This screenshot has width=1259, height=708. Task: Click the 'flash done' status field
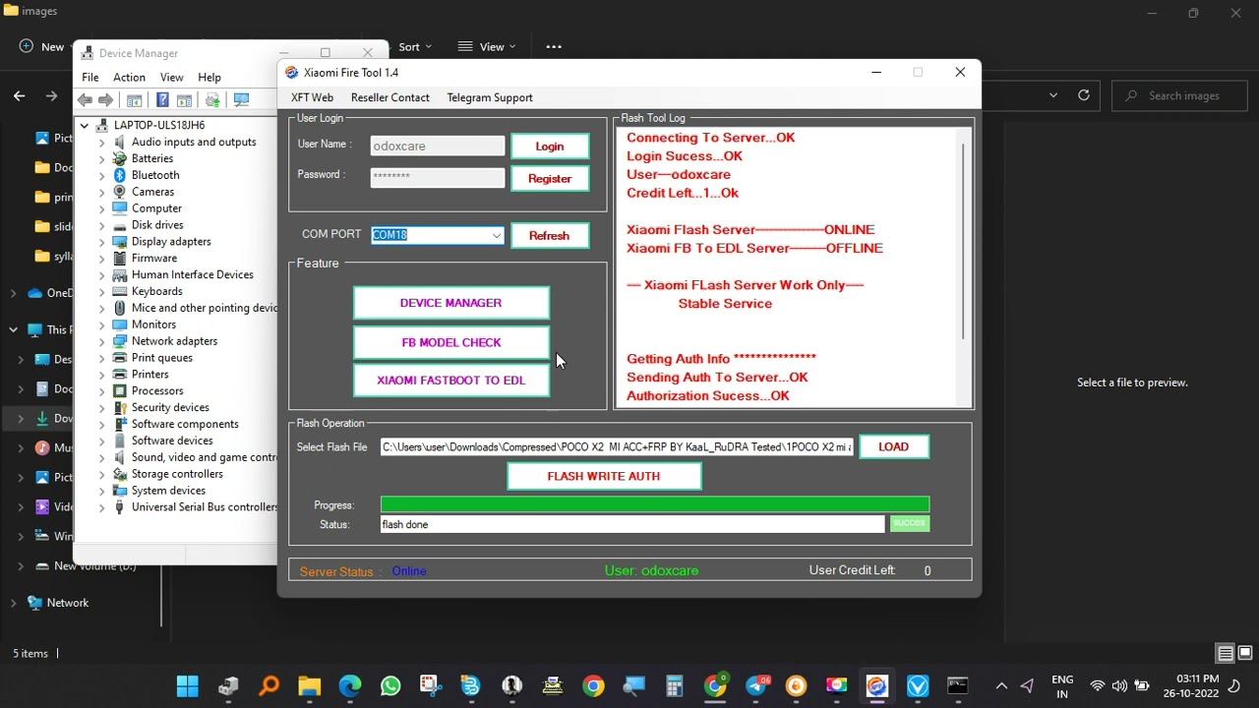coord(632,524)
